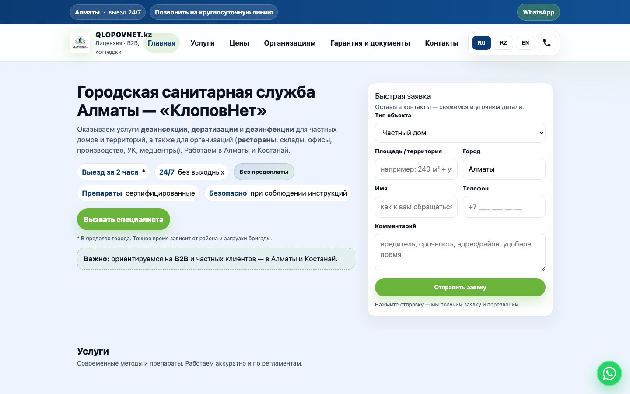This screenshot has width=630, height=394.
Task: Focus the Комментарий text area
Action: click(x=460, y=252)
